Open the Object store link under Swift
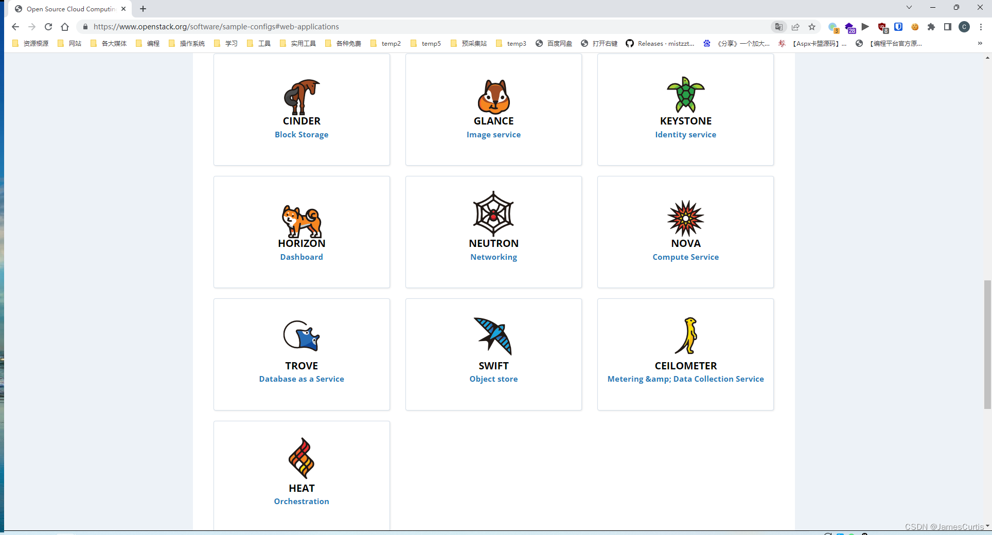The width and height of the screenshot is (992, 535). tap(493, 379)
